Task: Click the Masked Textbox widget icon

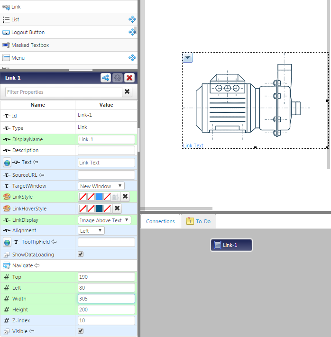Action: click(x=6, y=45)
